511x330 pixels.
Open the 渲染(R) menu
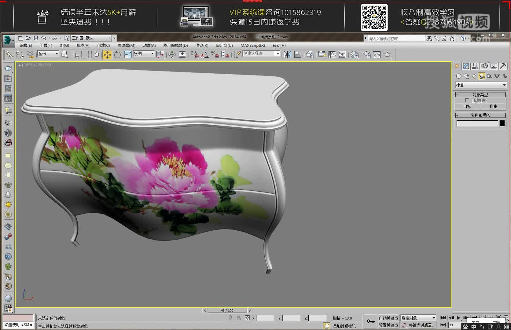click(201, 45)
